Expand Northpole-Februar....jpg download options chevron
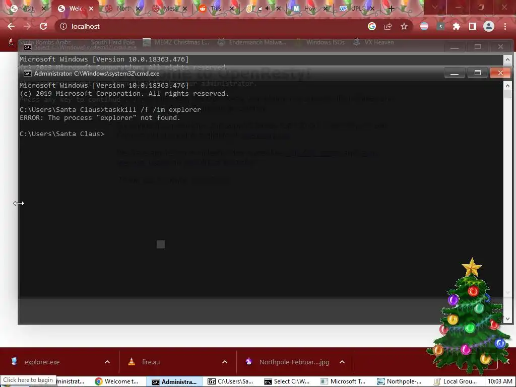This screenshot has height=387, width=516. (342, 362)
